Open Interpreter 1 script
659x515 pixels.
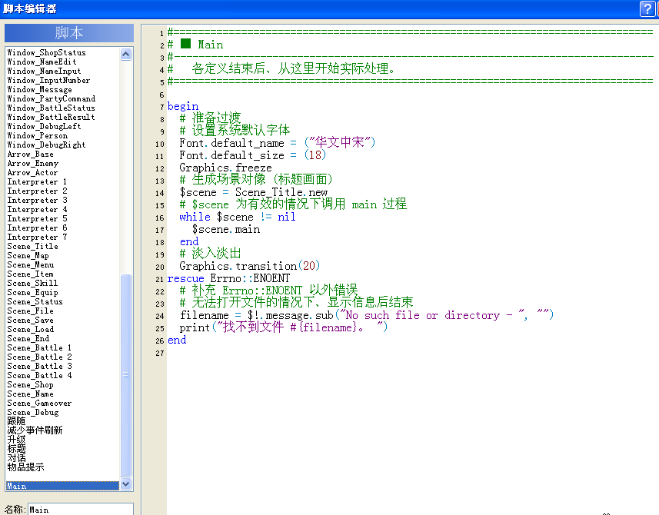pyautogui.click(x=37, y=182)
